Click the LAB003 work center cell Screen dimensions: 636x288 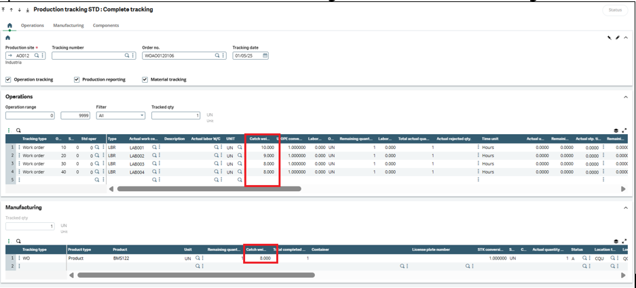point(137,163)
